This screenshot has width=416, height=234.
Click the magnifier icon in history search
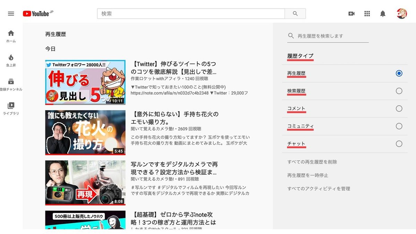click(x=291, y=36)
